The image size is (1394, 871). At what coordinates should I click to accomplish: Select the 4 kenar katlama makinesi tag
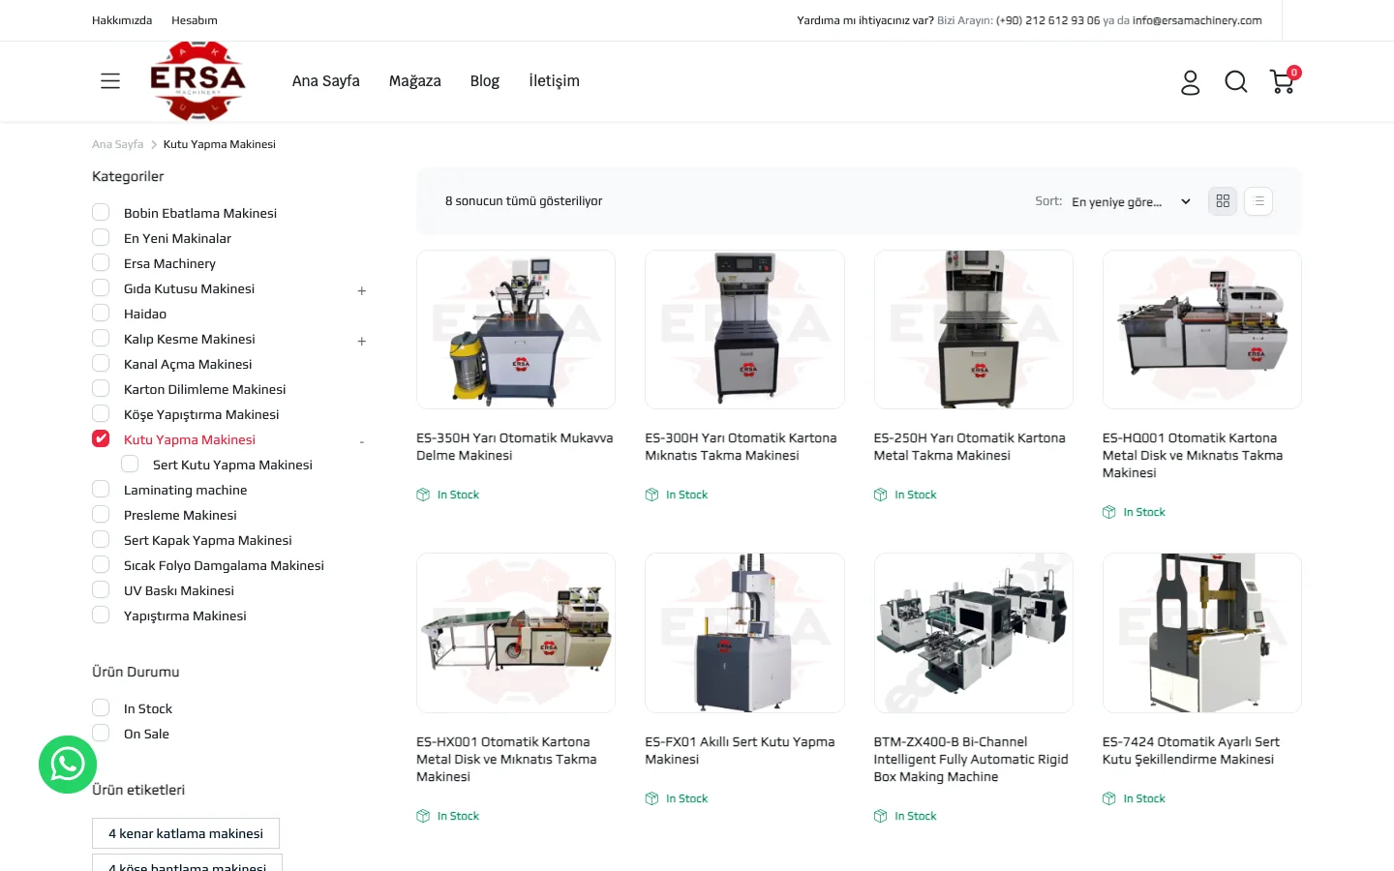point(186,833)
